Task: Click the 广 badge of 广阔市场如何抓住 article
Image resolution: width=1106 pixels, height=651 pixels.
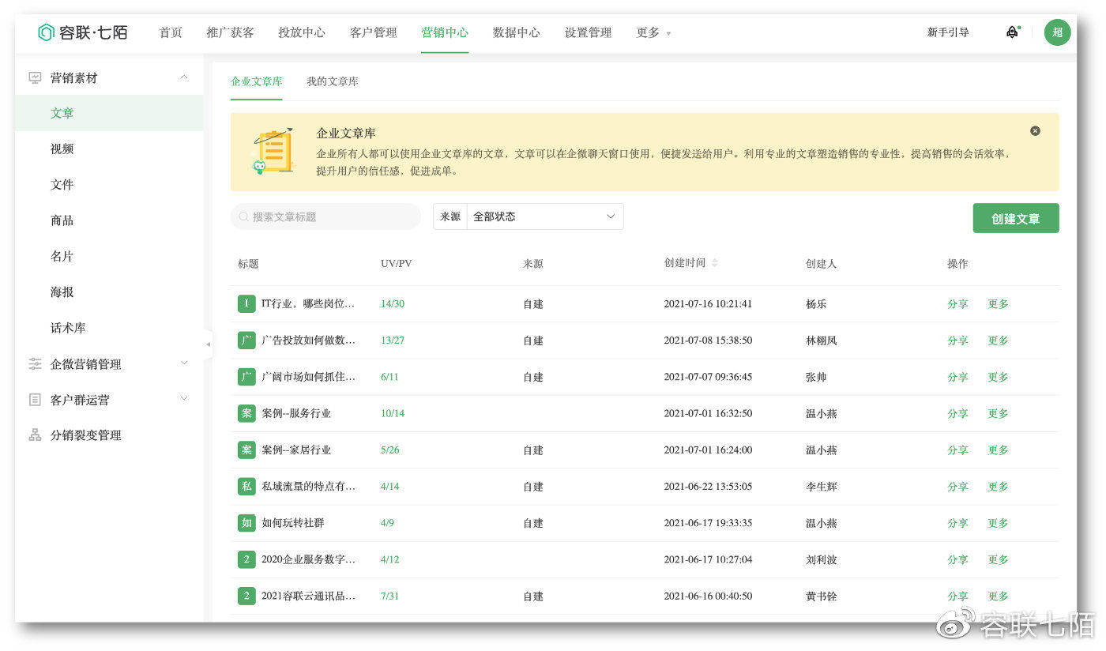Action: click(x=246, y=377)
